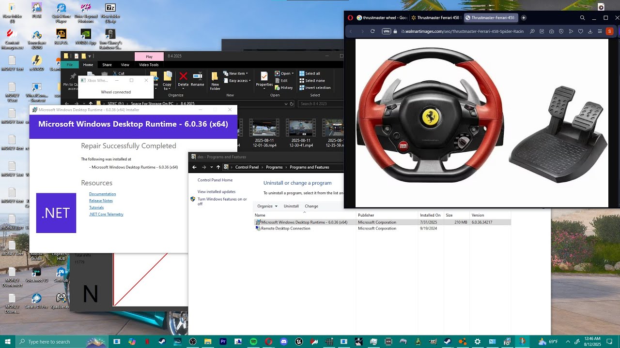Sort by Installed On column header
620x348 pixels.
click(430, 215)
